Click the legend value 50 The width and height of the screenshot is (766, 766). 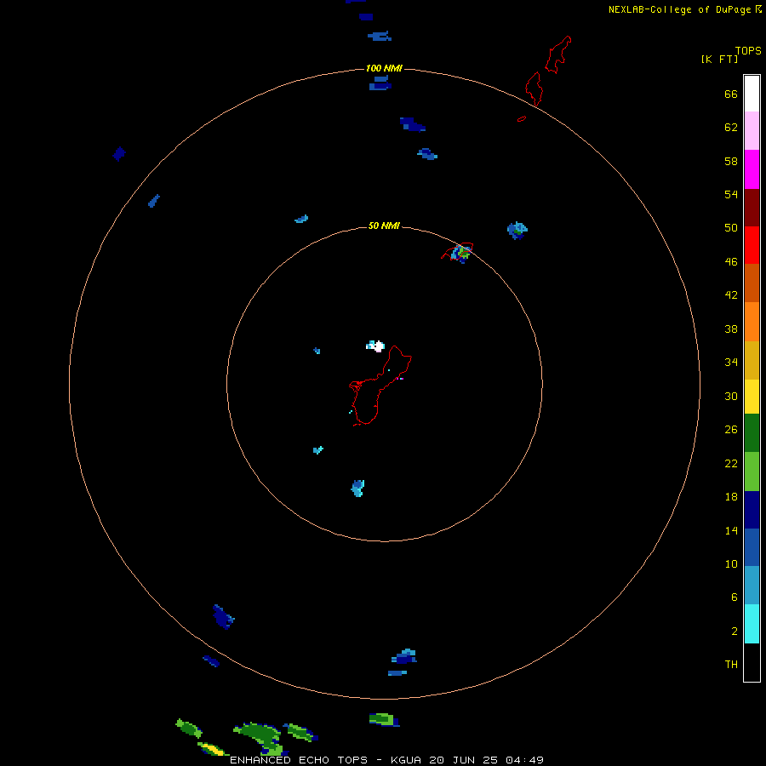click(x=731, y=228)
